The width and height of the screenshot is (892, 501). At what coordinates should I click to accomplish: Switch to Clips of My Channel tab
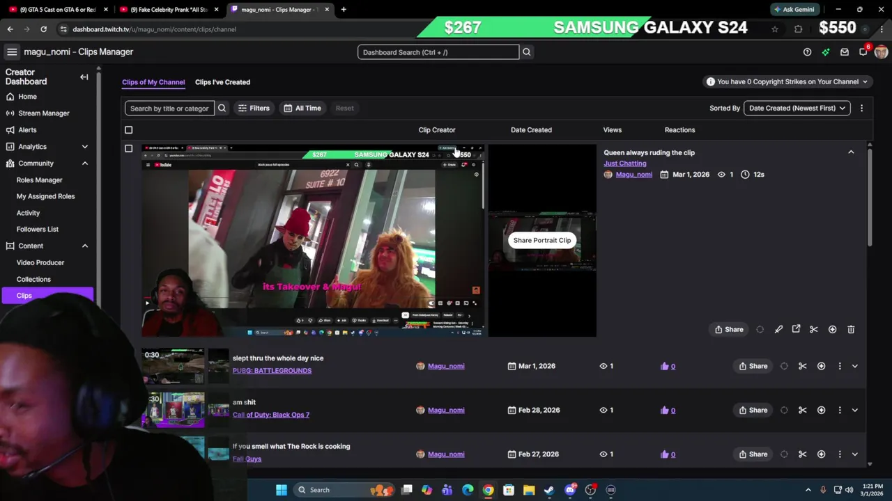click(x=153, y=82)
